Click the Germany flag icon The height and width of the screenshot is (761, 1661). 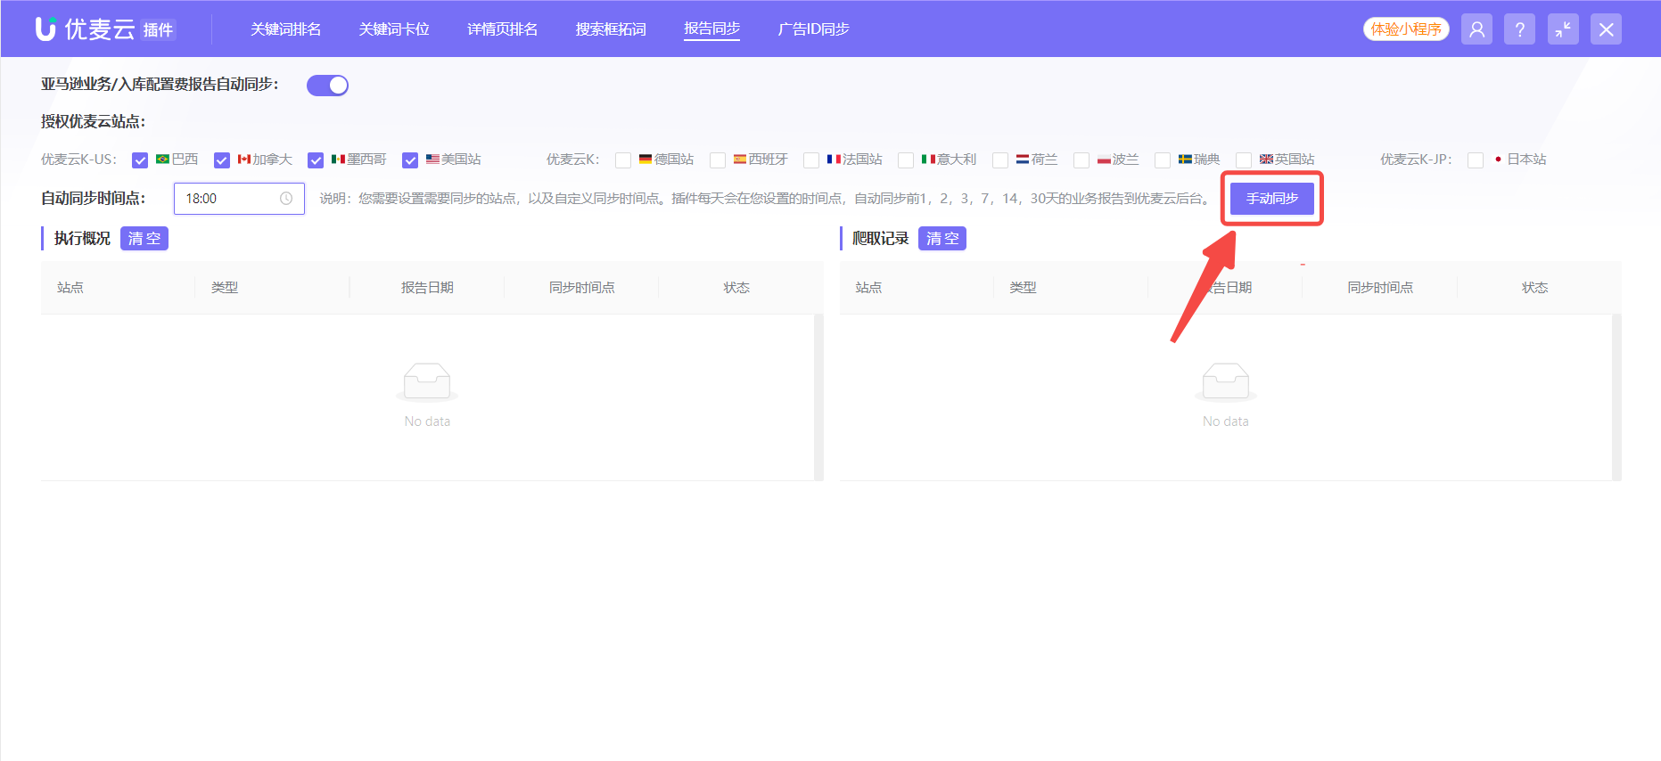point(645,160)
